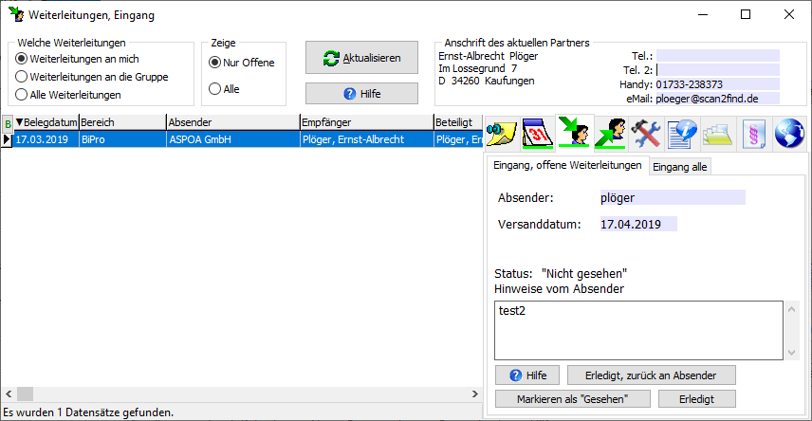
Task: Switch to 'Eingang, offene Weiterleitungen' tab
Action: pos(567,165)
